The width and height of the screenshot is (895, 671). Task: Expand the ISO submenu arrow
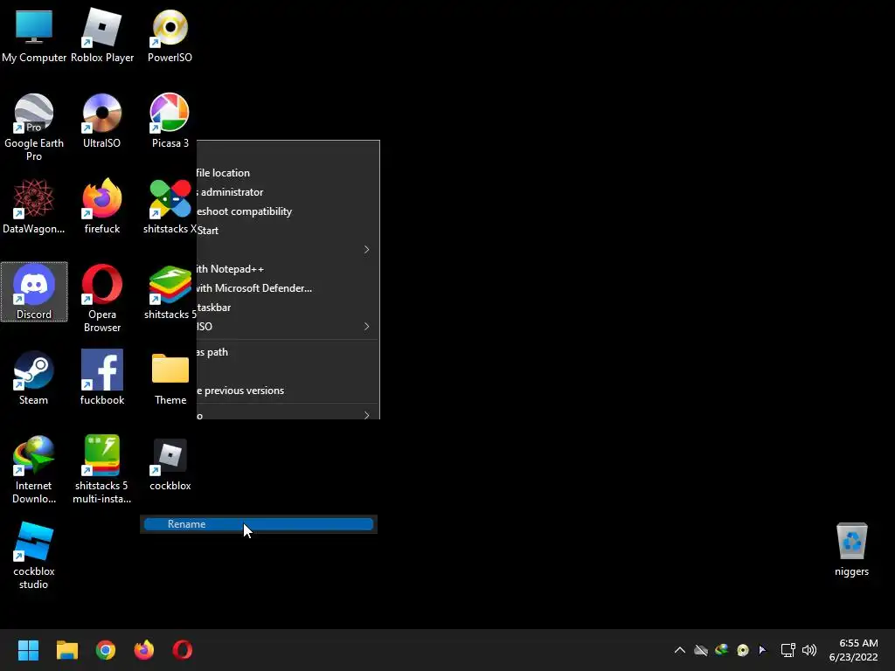coord(366,327)
